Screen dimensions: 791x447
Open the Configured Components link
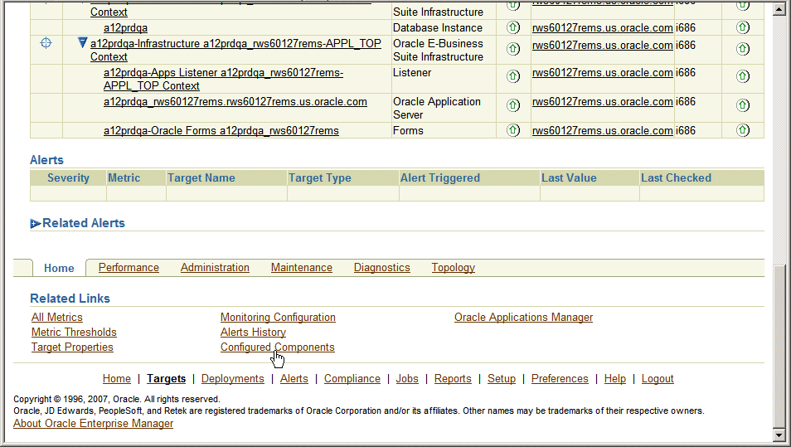(x=278, y=347)
